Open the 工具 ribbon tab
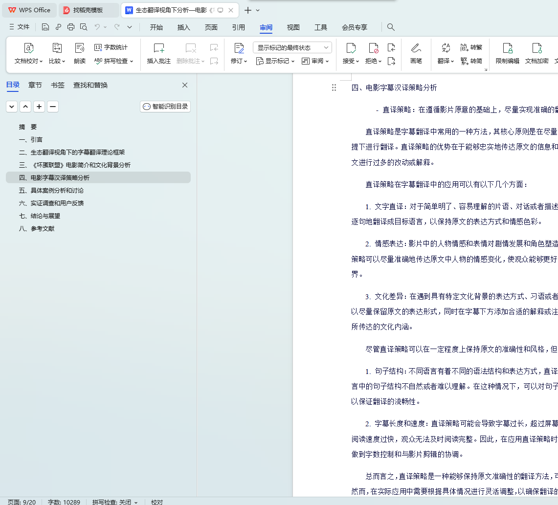The image size is (558, 505). (321, 27)
